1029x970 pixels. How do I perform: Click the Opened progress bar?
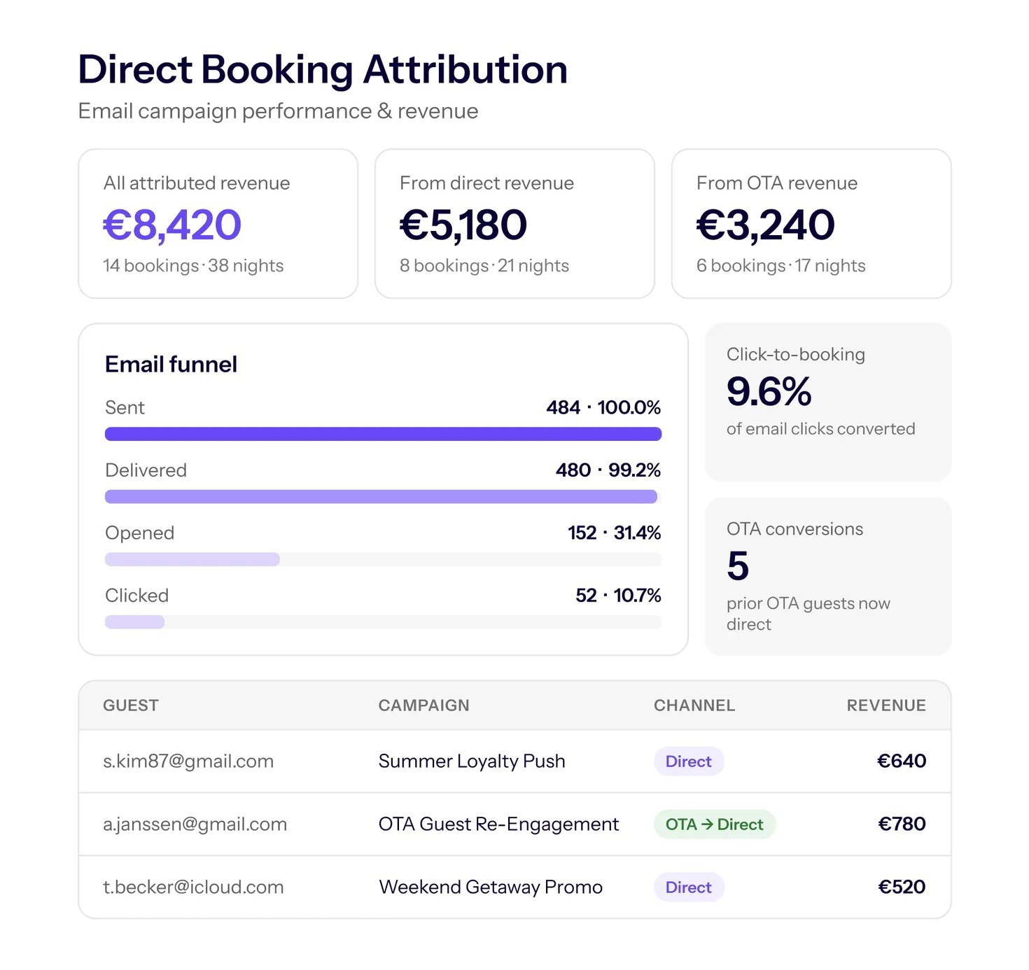click(383, 559)
